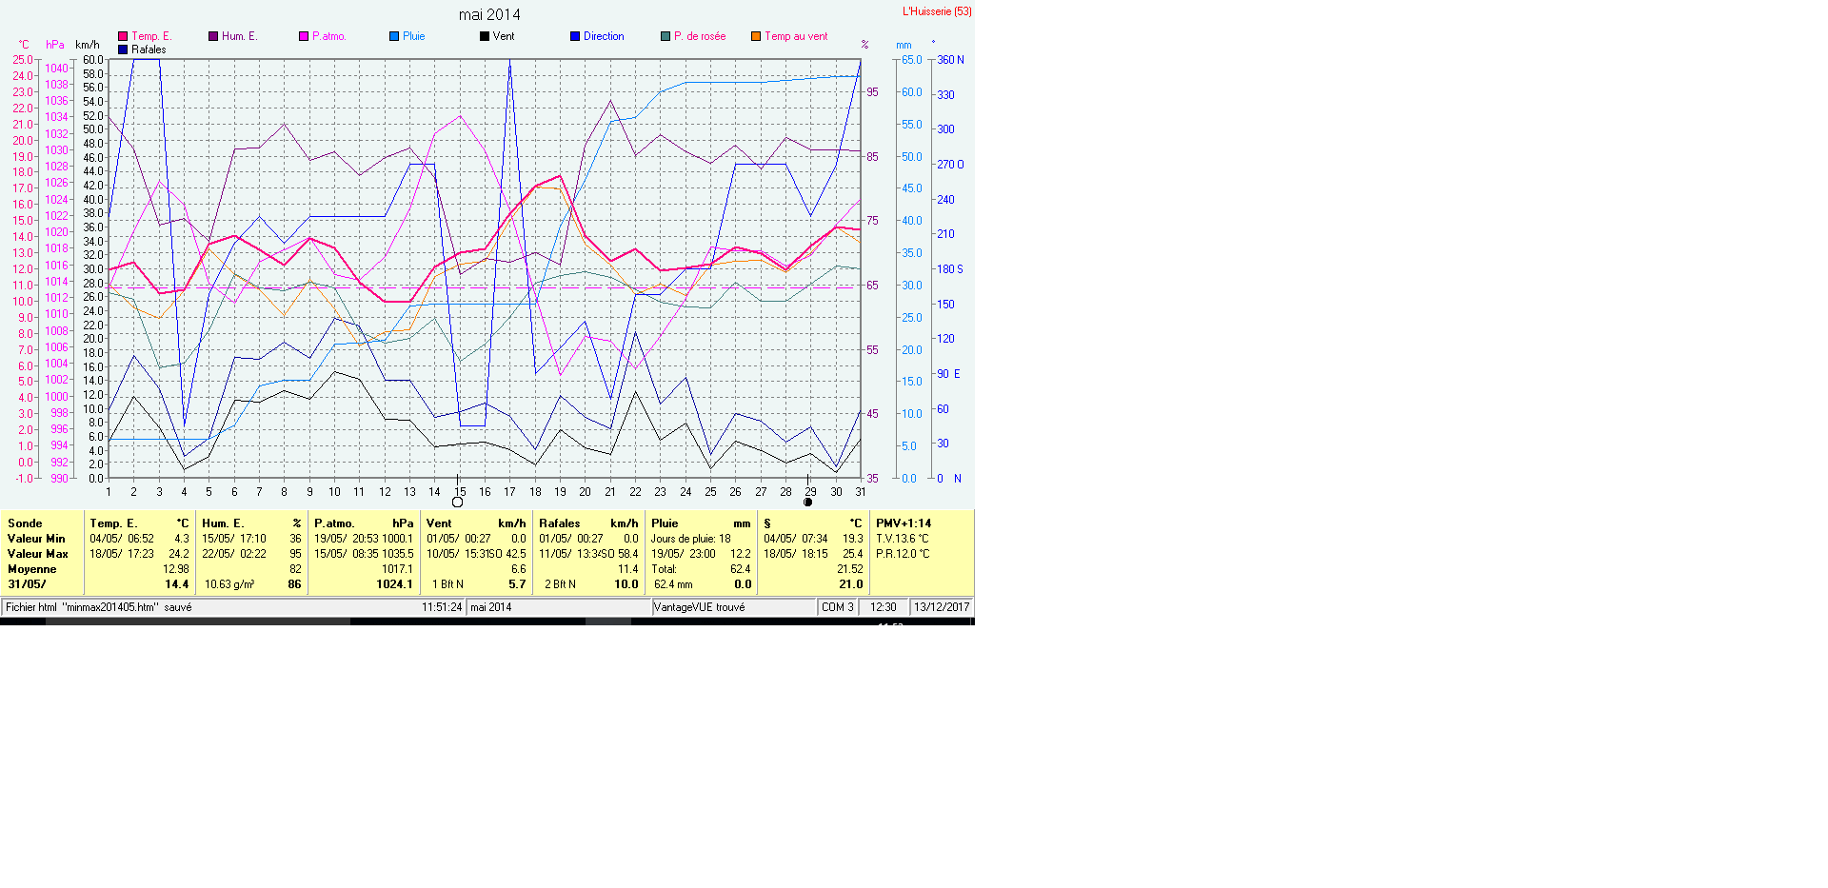Viewport: 1828px width, 888px height.
Task: Click the mm axis unit label at right
Action: [x=904, y=45]
